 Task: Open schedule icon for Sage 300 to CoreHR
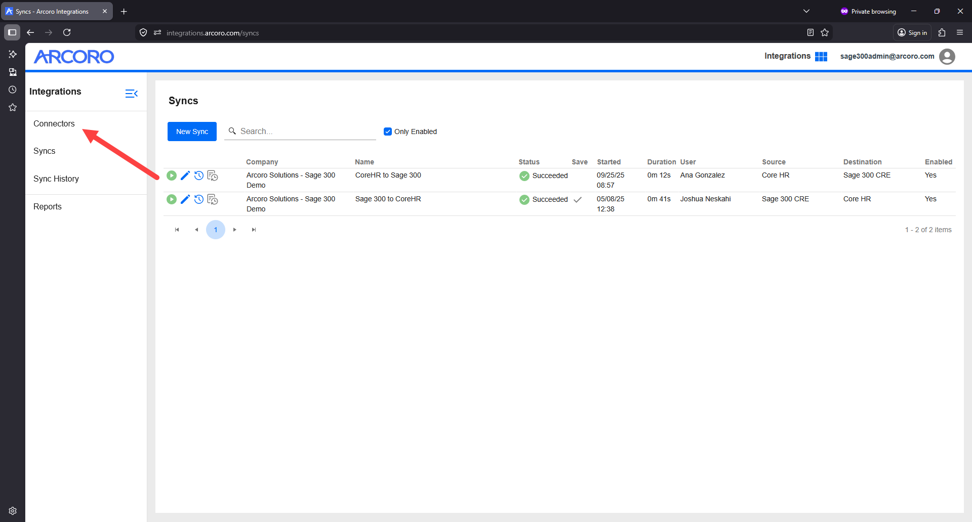coord(213,199)
